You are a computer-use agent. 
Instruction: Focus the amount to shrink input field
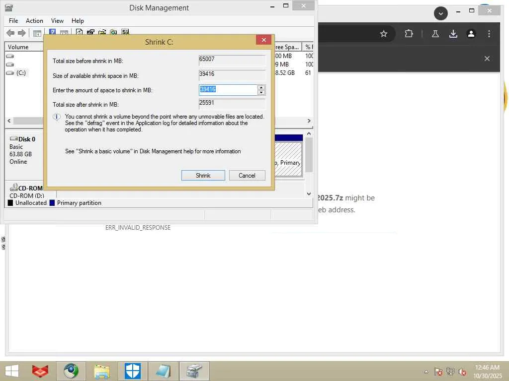[x=228, y=90]
